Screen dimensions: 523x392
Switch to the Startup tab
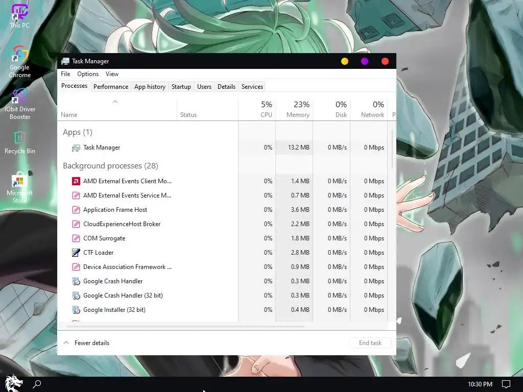(181, 87)
